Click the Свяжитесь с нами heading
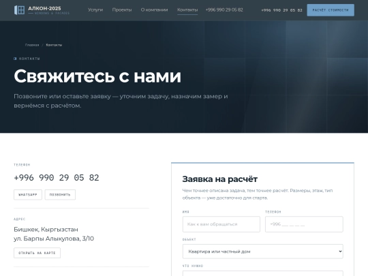The width and height of the screenshot is (368, 276). click(97, 76)
